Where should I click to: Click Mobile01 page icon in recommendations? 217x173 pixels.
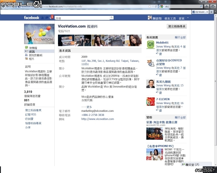click(151, 45)
